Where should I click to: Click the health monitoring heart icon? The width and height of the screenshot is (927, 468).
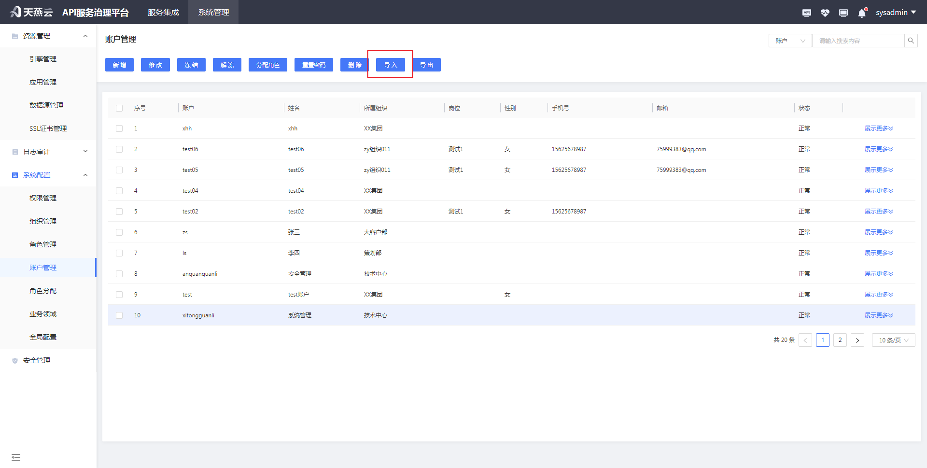point(825,12)
